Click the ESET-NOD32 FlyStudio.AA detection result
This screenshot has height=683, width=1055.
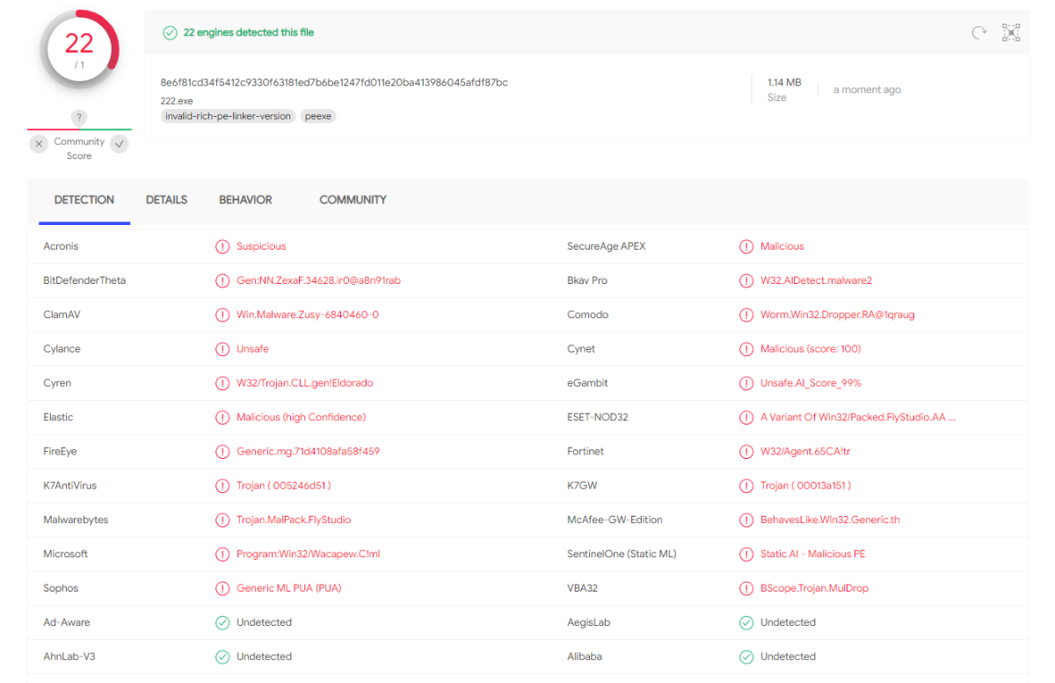click(x=858, y=418)
